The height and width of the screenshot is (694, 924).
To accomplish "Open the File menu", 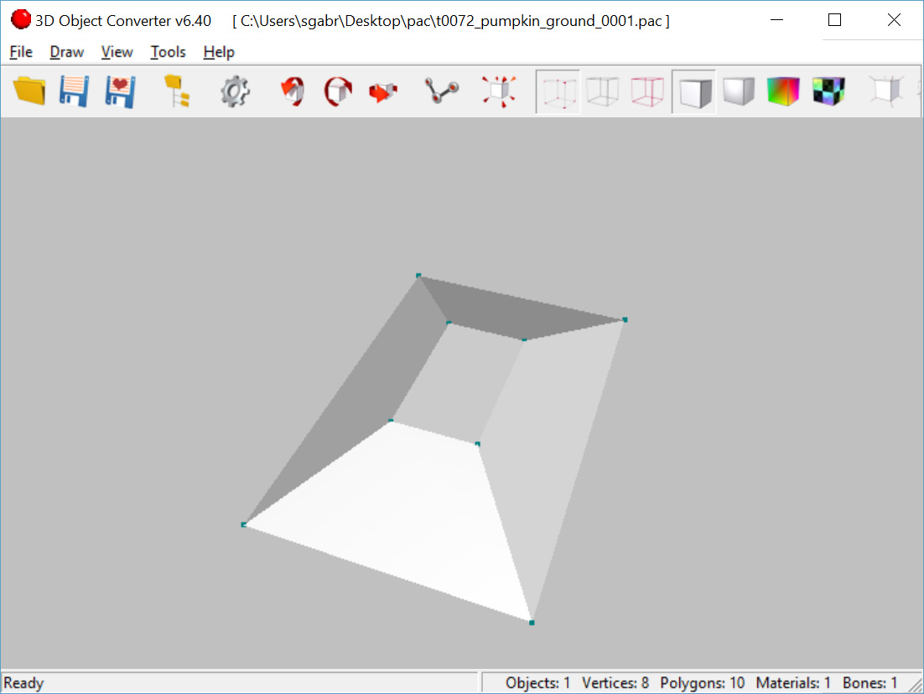I will click(21, 52).
